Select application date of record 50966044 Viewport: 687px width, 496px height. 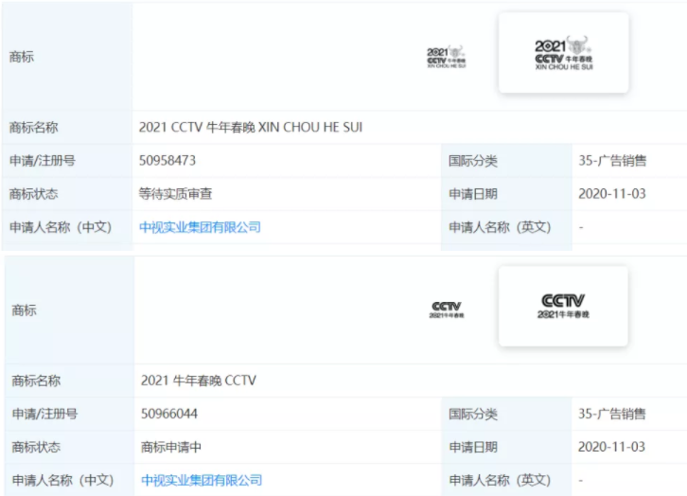(611, 447)
